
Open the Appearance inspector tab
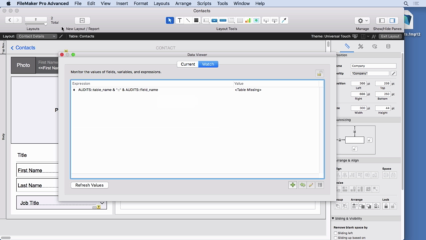374,46
